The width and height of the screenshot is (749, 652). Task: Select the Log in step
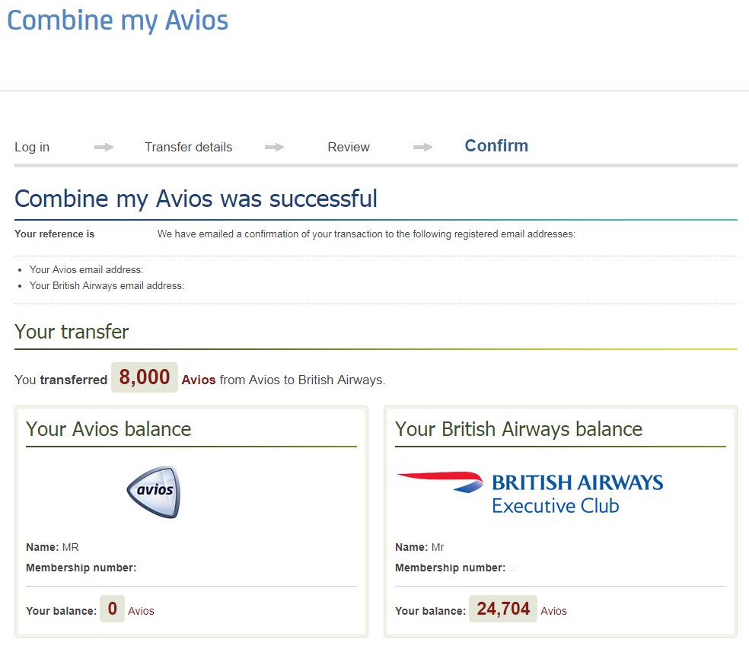click(32, 147)
